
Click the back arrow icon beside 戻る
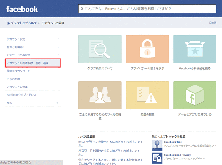pyautogui.click(x=58, y=103)
